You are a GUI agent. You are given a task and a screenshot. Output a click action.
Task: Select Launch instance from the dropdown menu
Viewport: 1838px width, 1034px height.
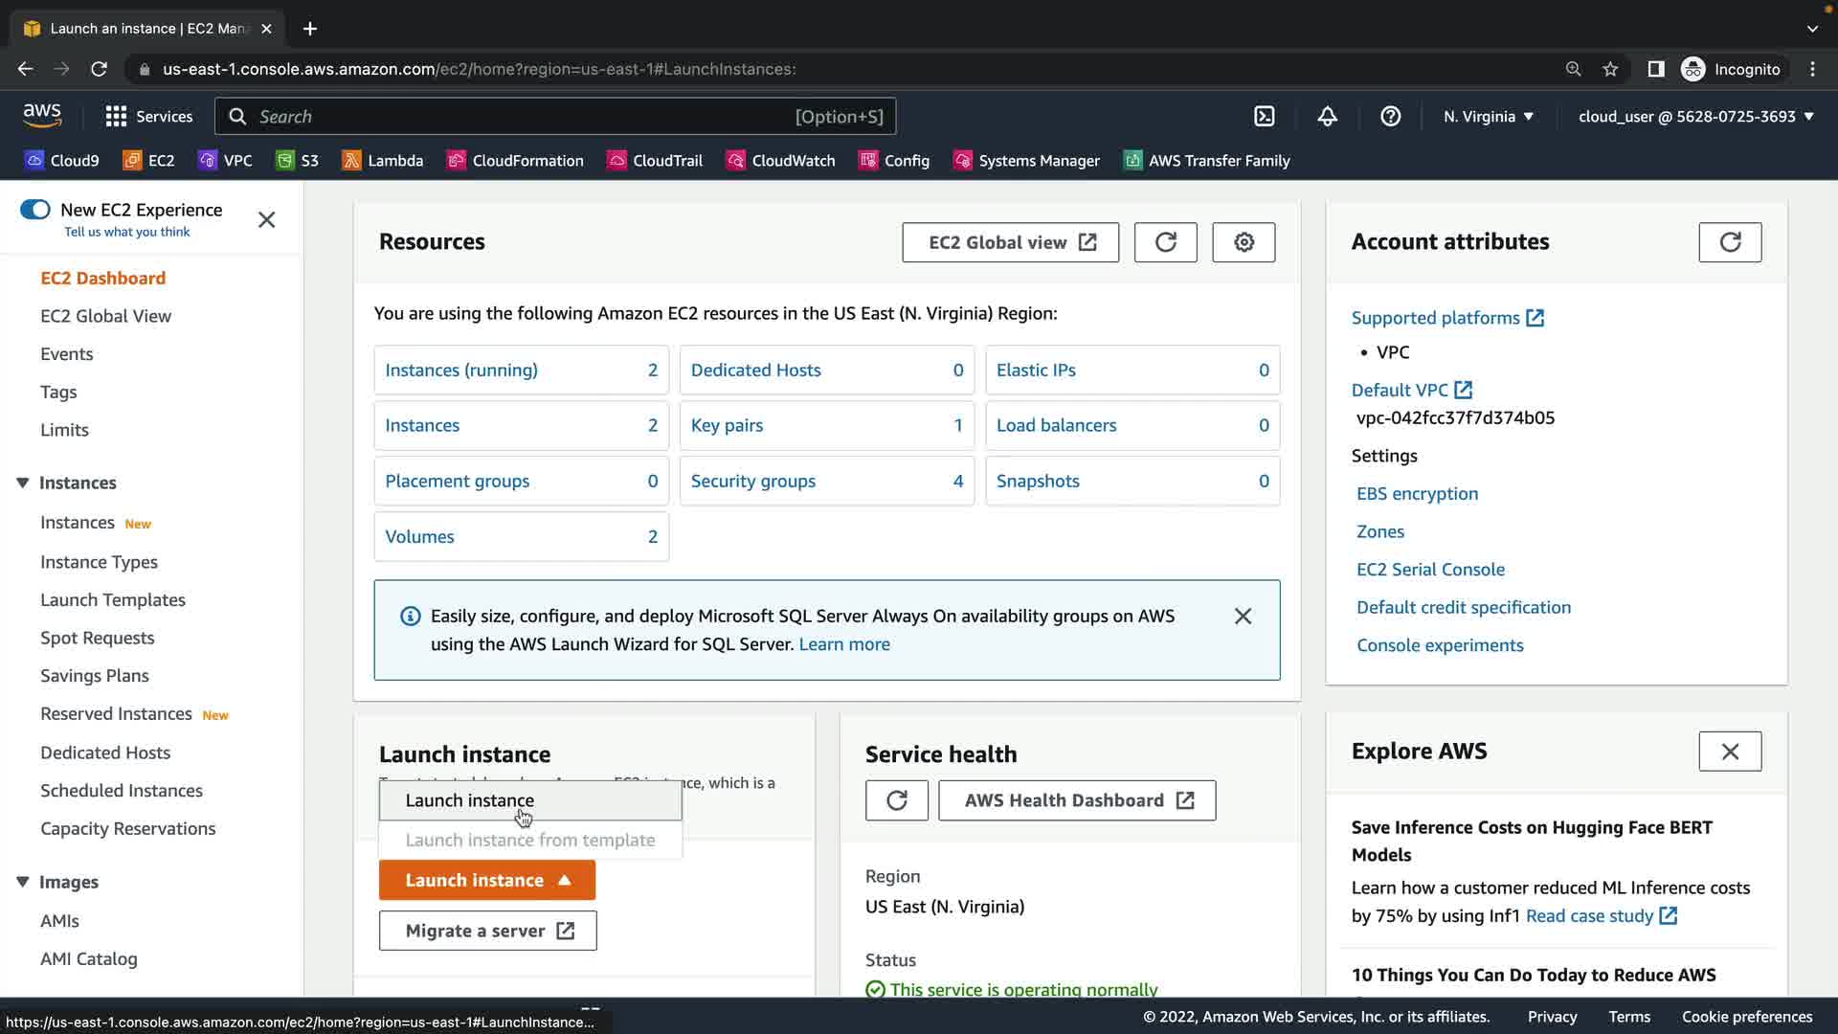(x=470, y=800)
